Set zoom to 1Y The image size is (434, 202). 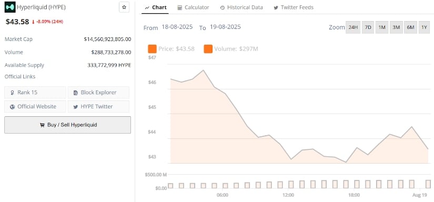(424, 27)
